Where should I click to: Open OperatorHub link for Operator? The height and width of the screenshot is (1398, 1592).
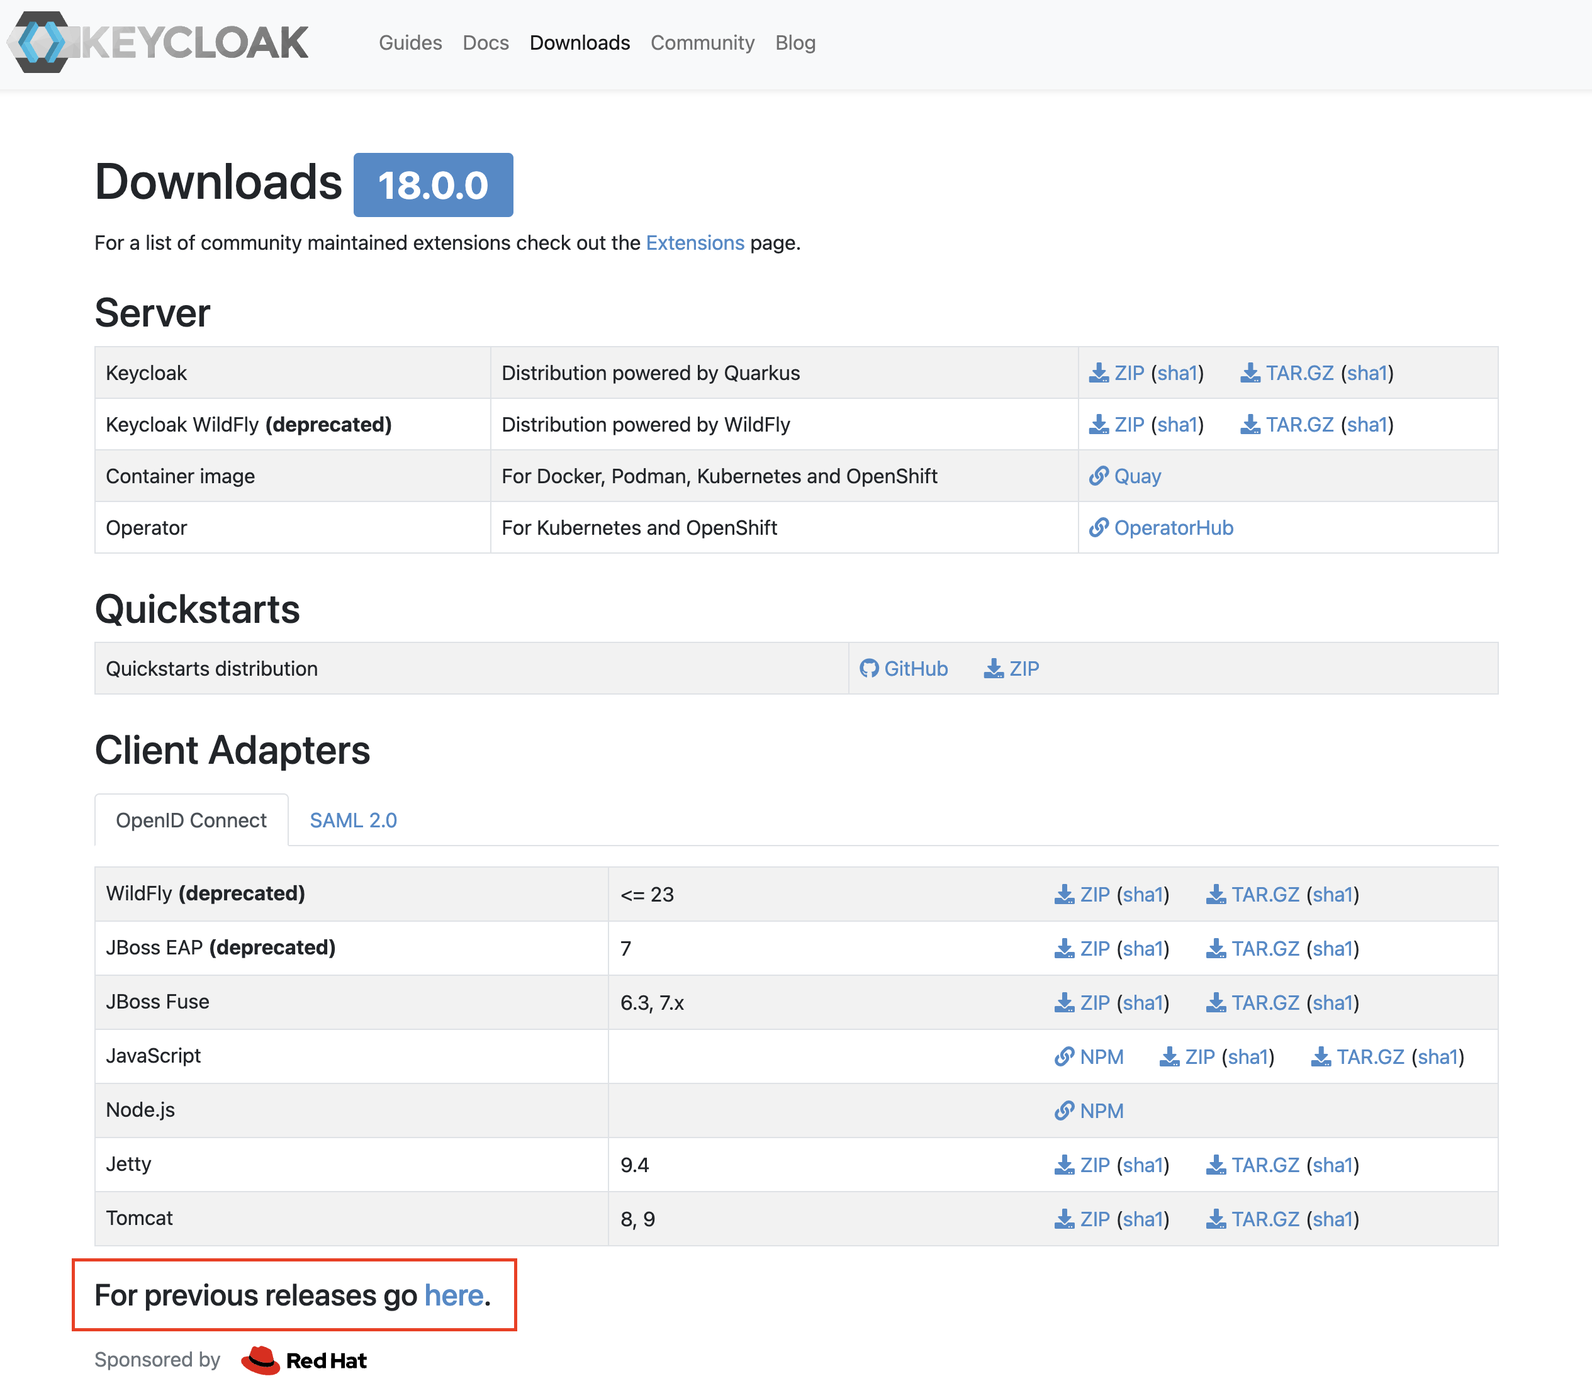[x=1172, y=527]
